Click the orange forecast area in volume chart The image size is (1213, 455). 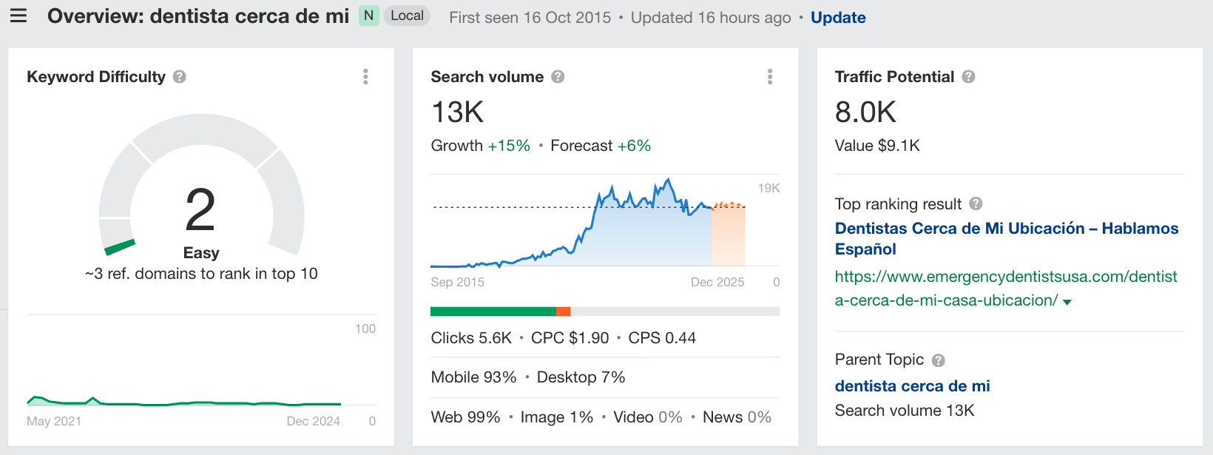[x=728, y=234]
